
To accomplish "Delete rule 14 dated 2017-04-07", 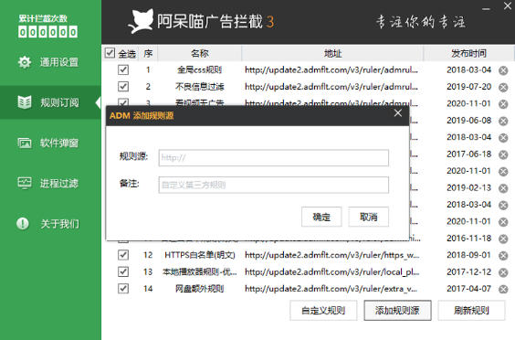I will (503, 289).
